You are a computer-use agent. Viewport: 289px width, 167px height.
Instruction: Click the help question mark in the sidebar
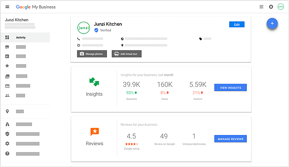(x=7, y=154)
